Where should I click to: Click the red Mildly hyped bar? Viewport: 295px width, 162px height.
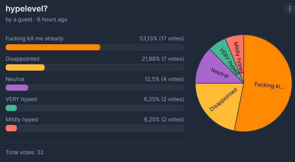[x=11, y=128]
